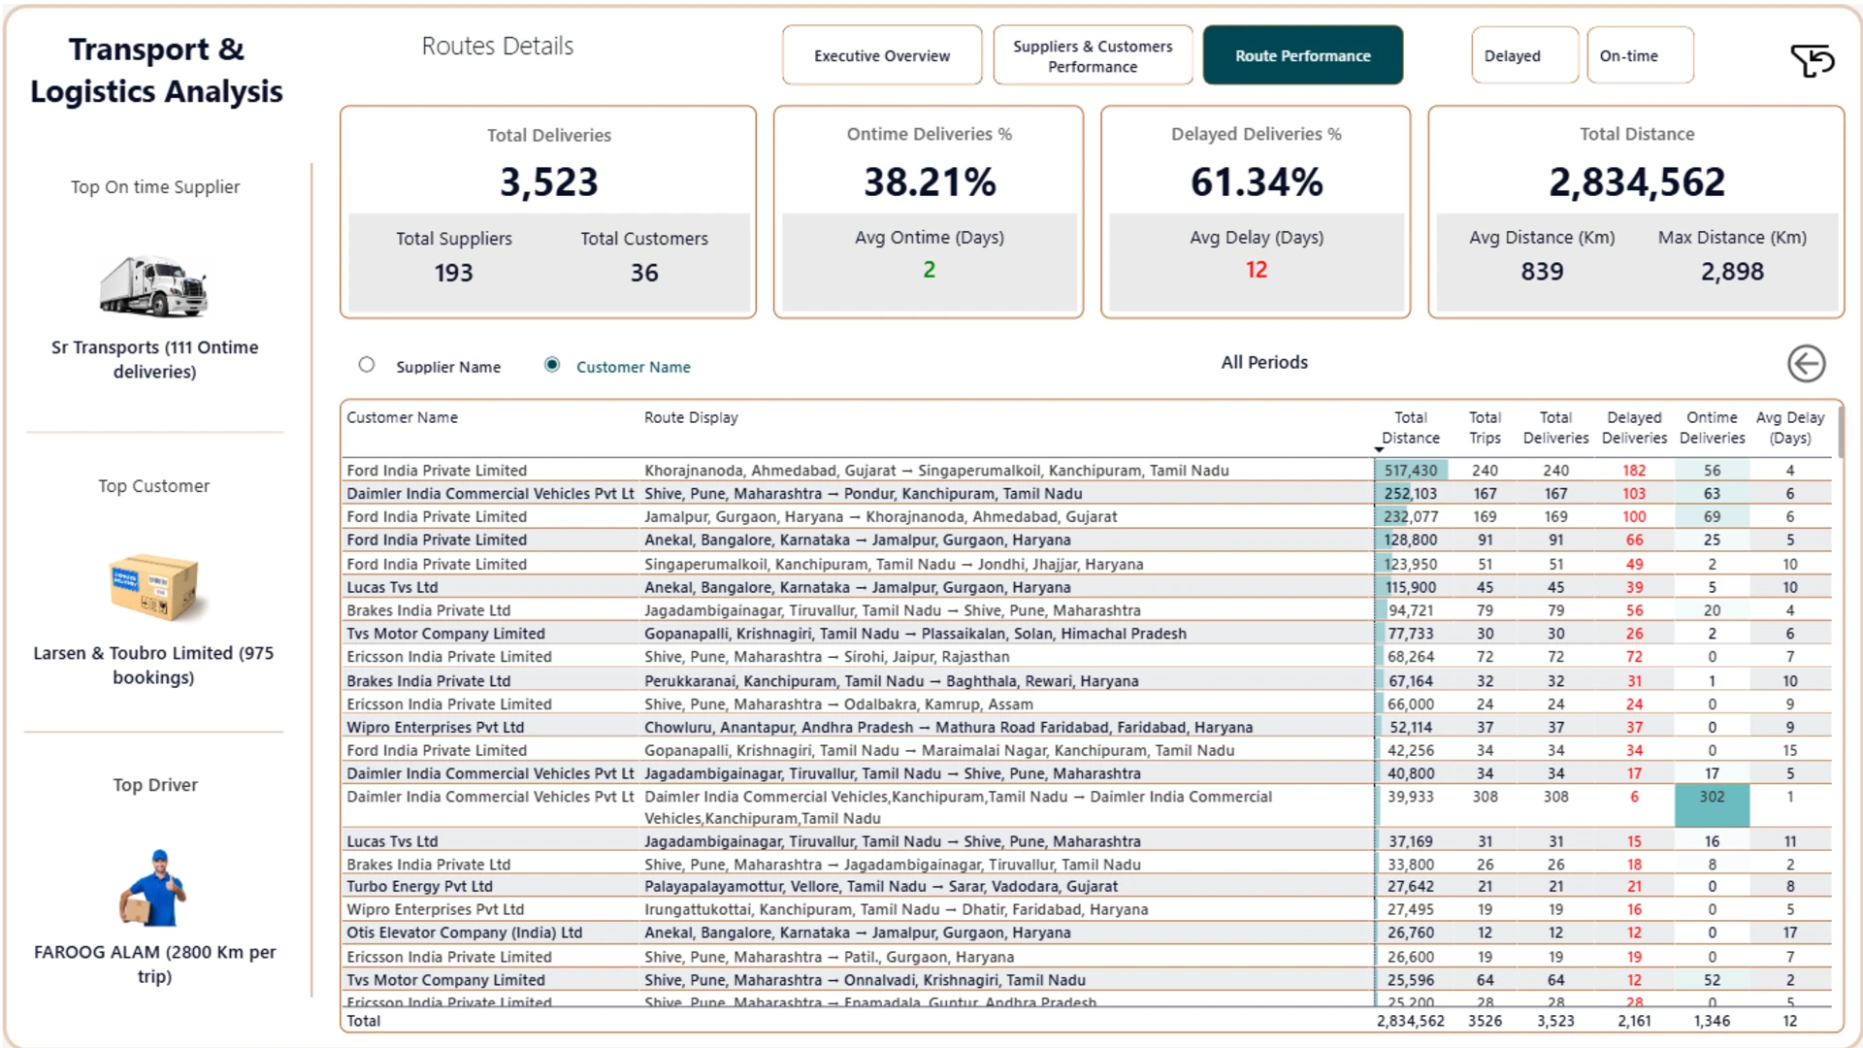1863x1048 pixels.
Task: Click the 2,161 delayed deliveries total
Action: tap(1634, 1021)
